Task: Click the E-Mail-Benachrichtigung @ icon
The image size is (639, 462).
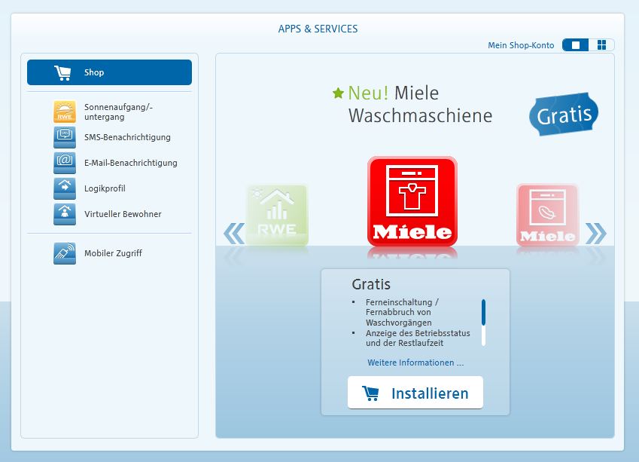Action: coord(65,163)
